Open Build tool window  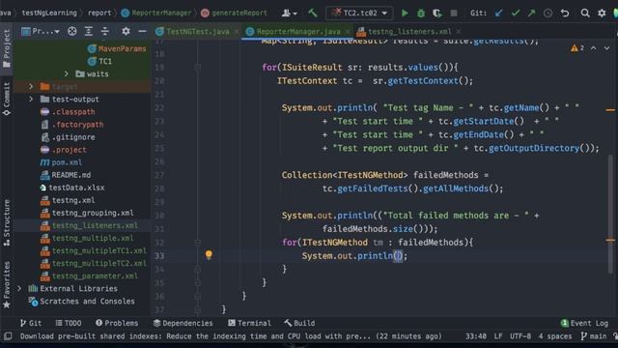point(299,323)
